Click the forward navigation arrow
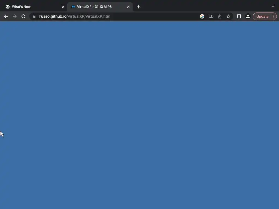 pyautogui.click(x=15, y=16)
